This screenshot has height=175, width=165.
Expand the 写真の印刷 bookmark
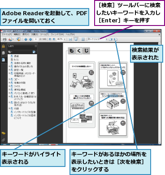(x=9, y=83)
